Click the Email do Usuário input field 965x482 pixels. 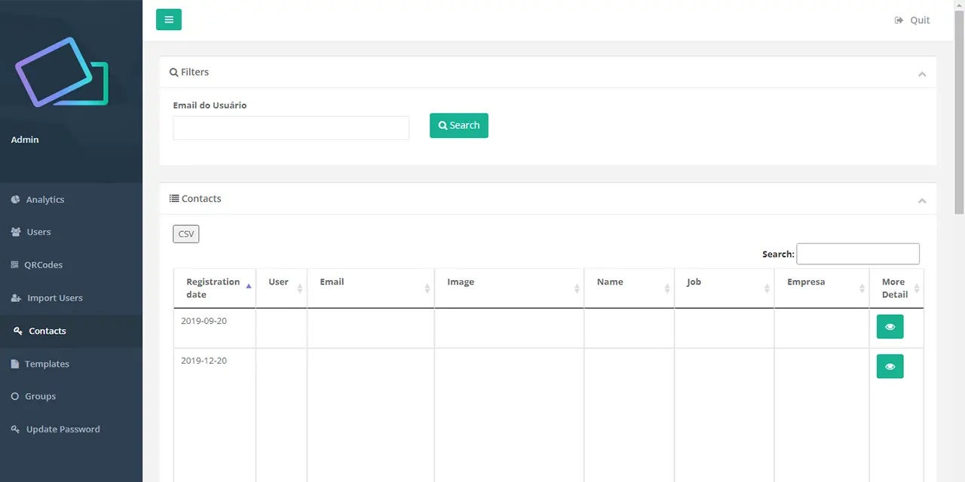[x=290, y=128]
